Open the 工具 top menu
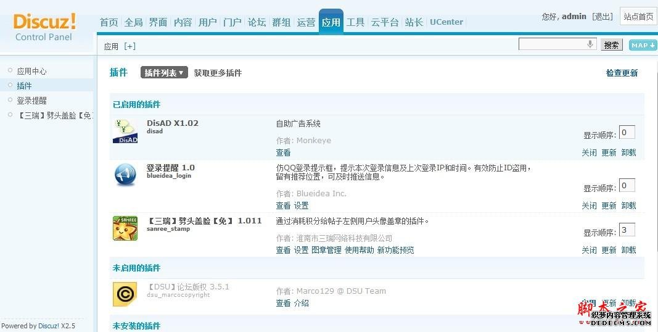Screen dimensions: 658x332 [x=355, y=22]
